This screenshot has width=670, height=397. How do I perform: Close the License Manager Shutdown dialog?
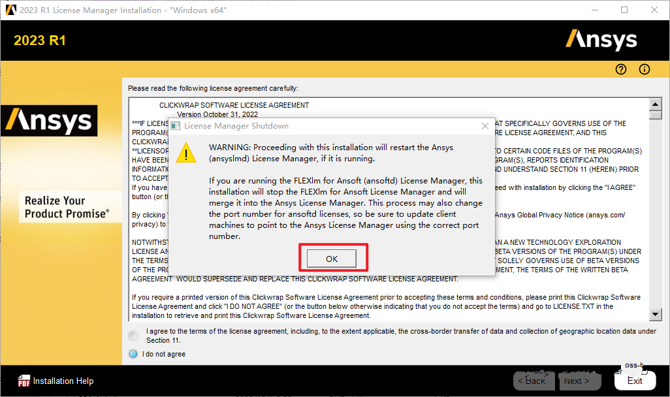[x=485, y=126]
